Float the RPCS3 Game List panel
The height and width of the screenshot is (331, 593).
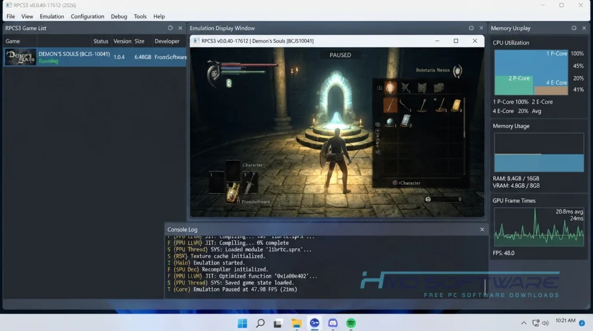tap(170, 28)
